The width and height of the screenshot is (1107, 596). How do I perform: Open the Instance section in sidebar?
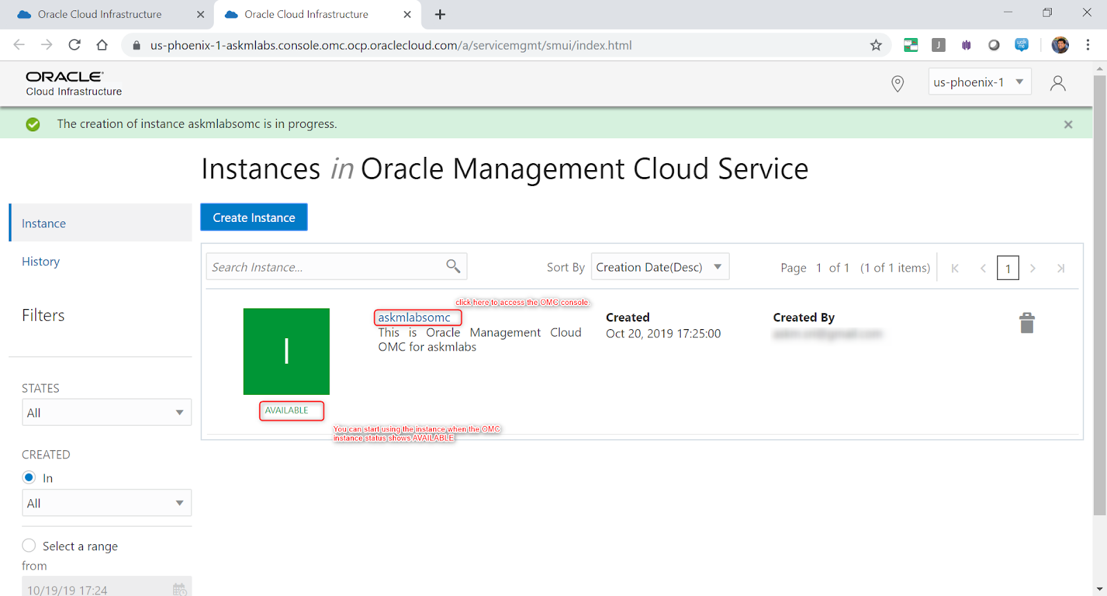pyautogui.click(x=101, y=223)
